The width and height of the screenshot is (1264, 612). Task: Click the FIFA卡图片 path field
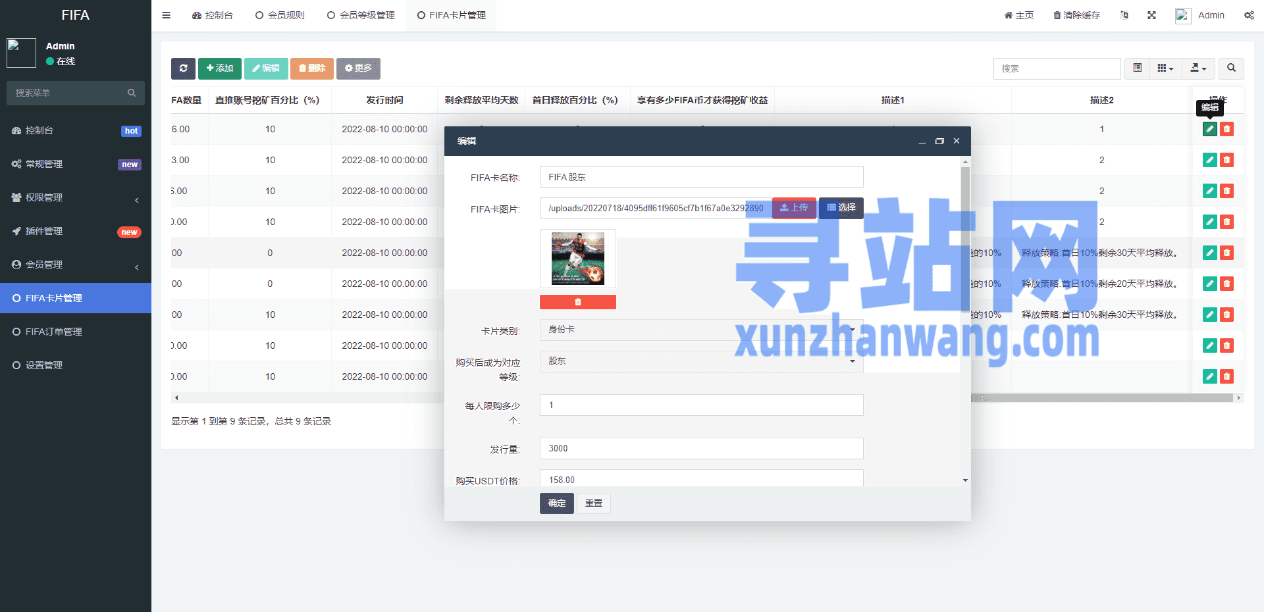(656, 209)
